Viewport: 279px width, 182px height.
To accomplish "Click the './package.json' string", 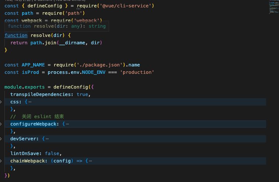I will click(100, 65).
